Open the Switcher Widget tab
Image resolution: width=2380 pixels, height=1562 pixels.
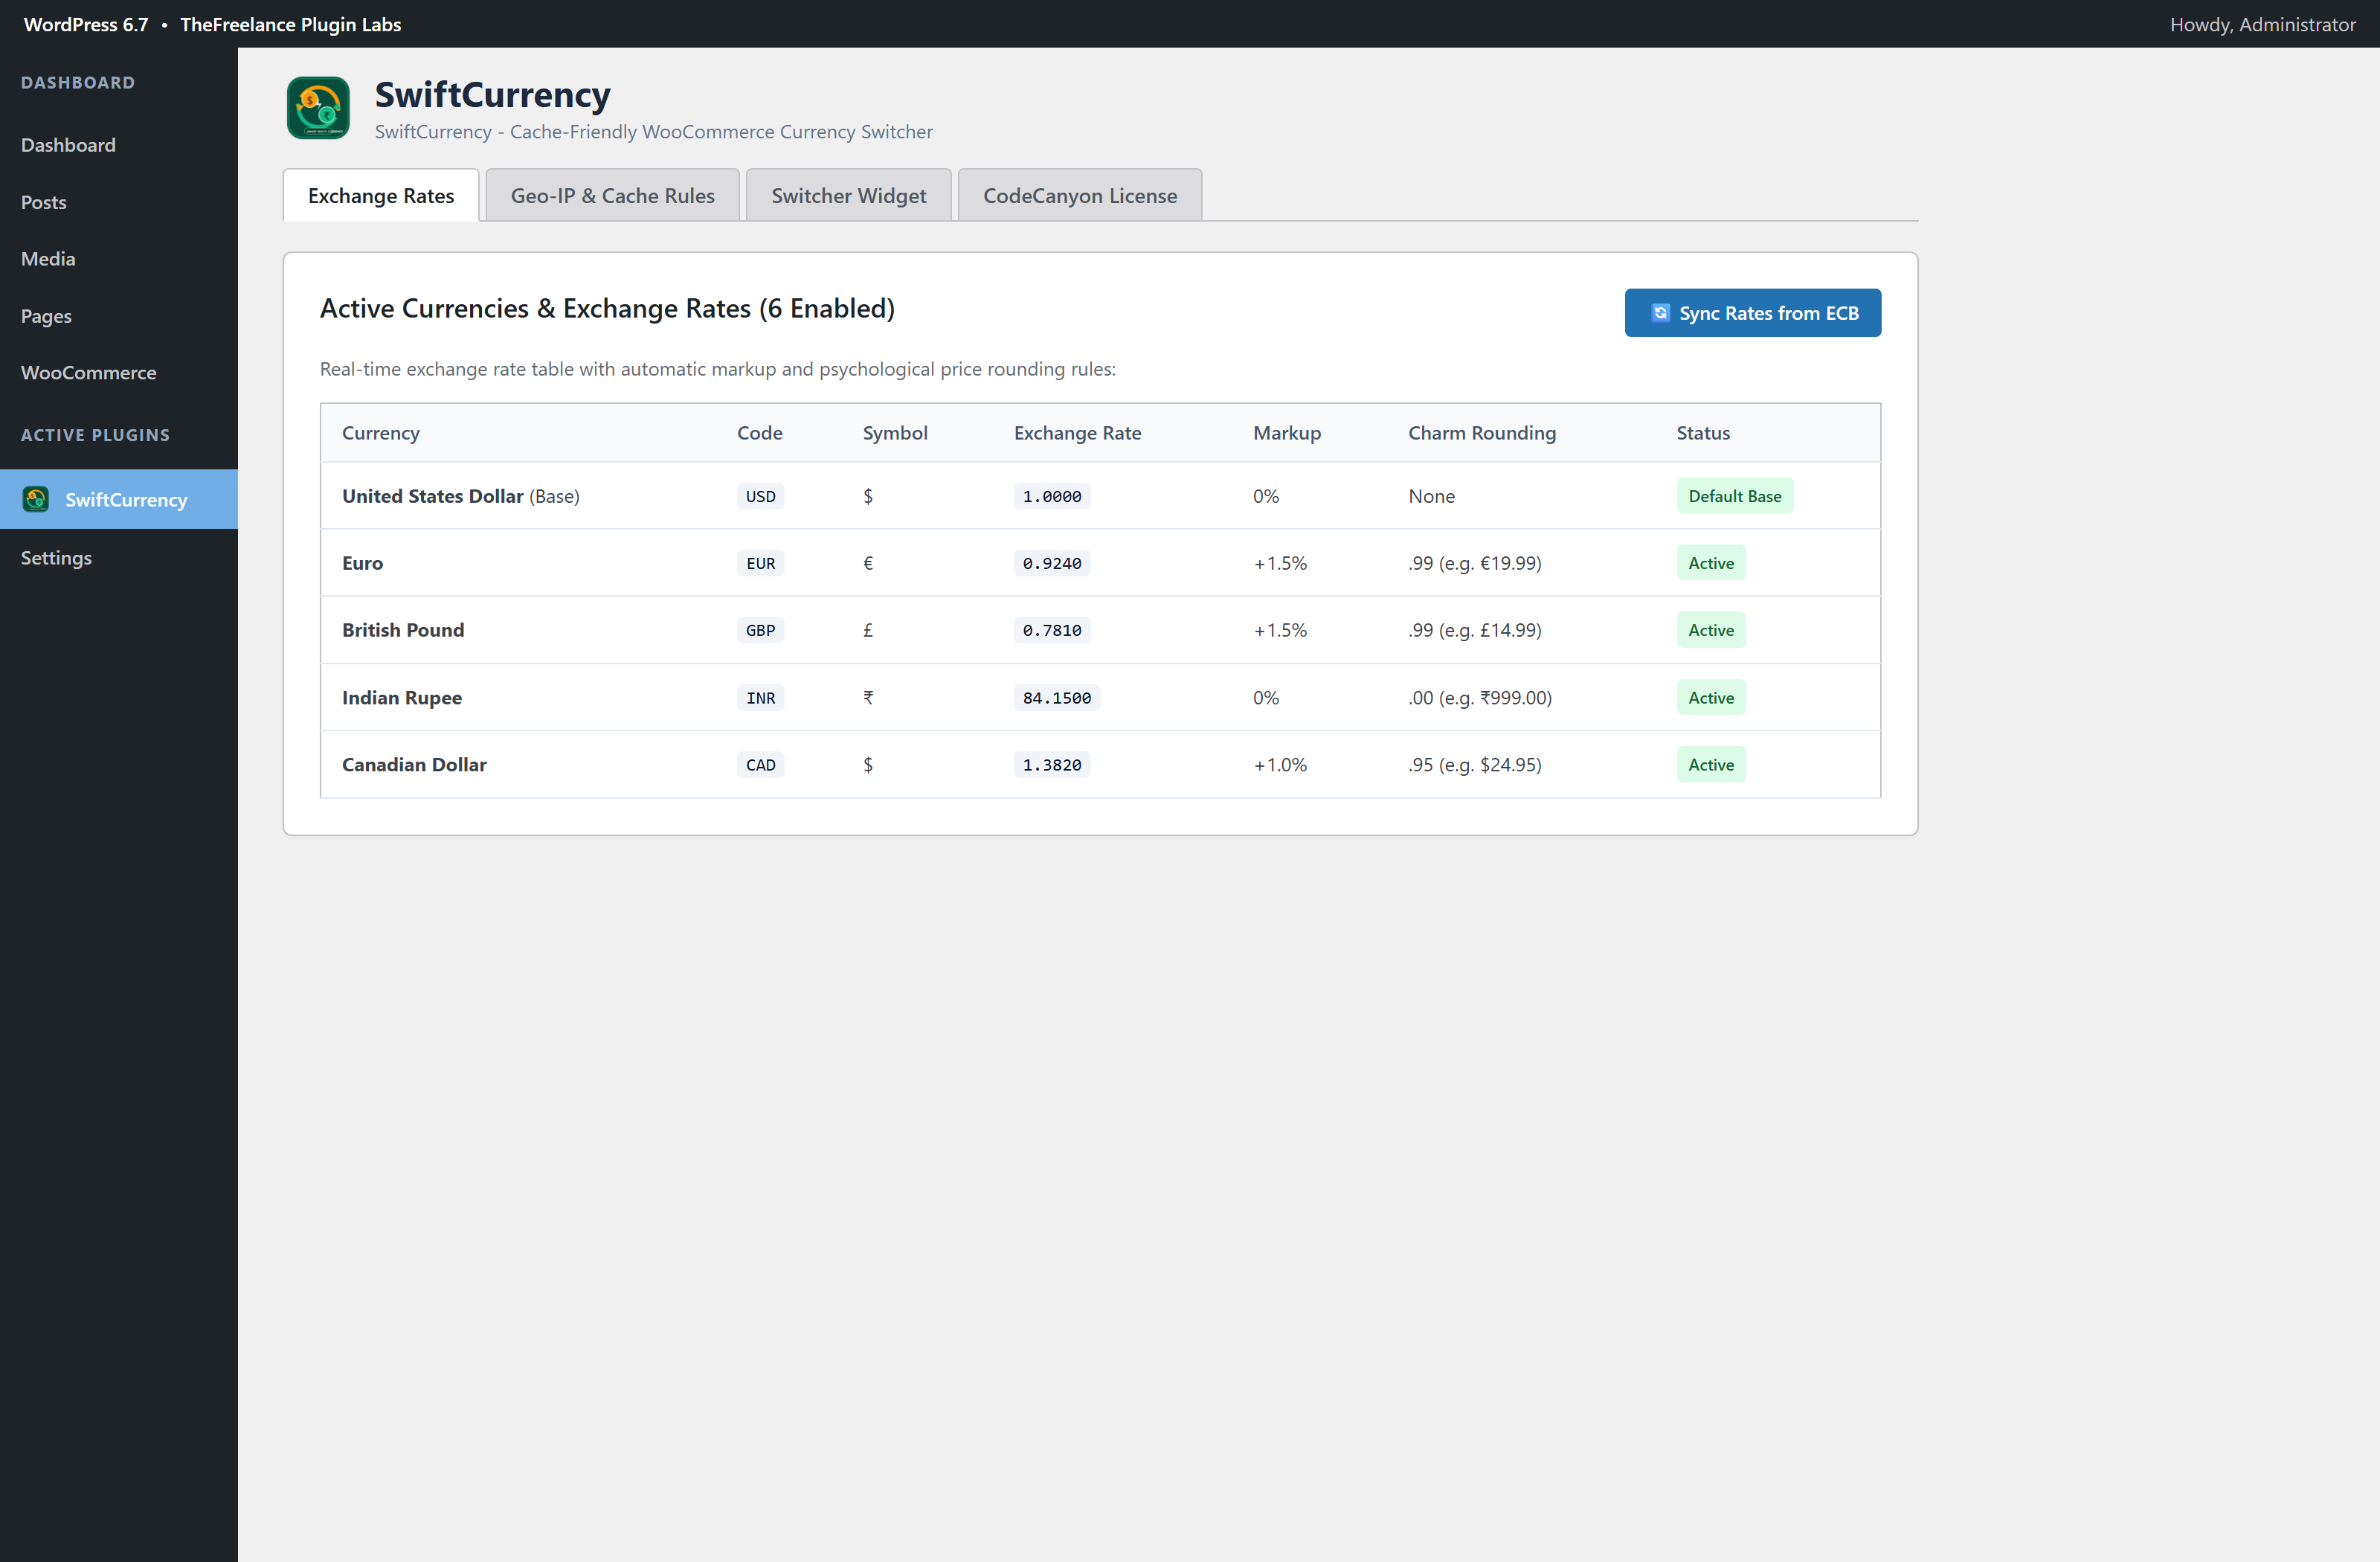pos(849,195)
